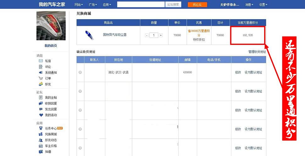Open the 订单 shopping cart icon
The image size is (305, 156).
pos(41,78)
